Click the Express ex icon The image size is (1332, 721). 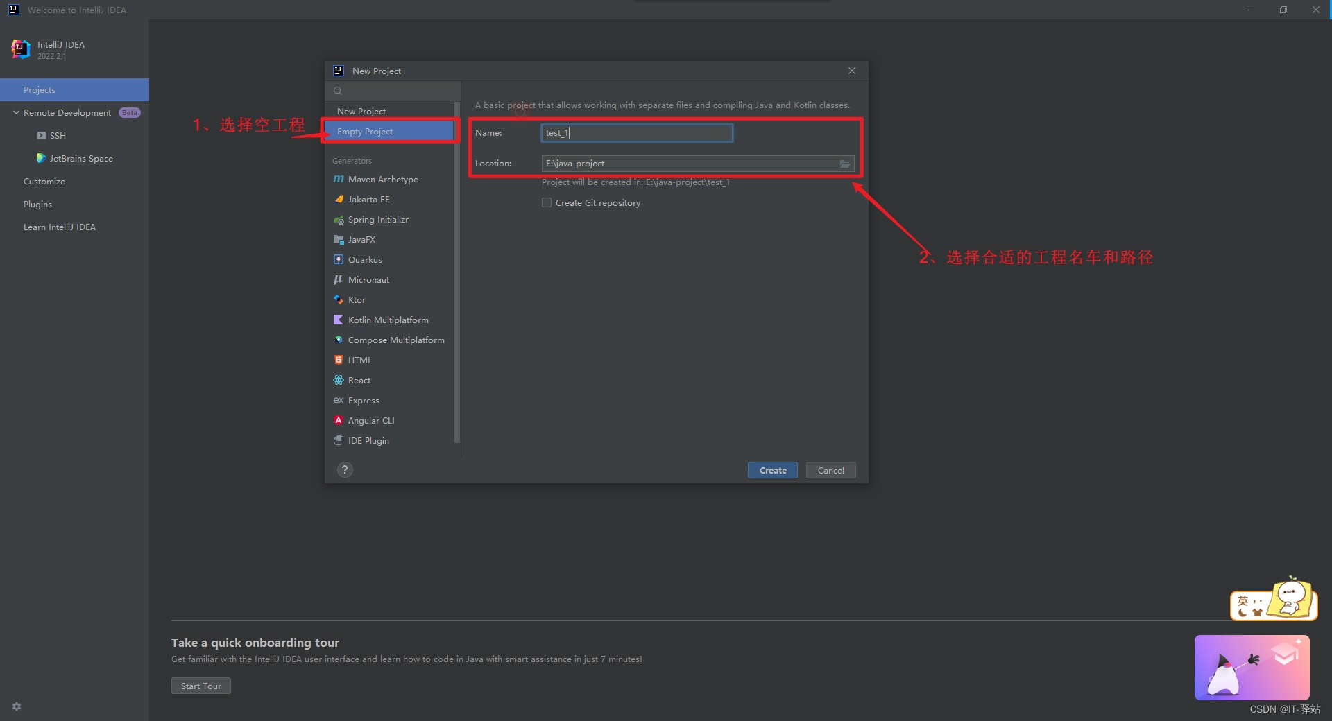339,400
